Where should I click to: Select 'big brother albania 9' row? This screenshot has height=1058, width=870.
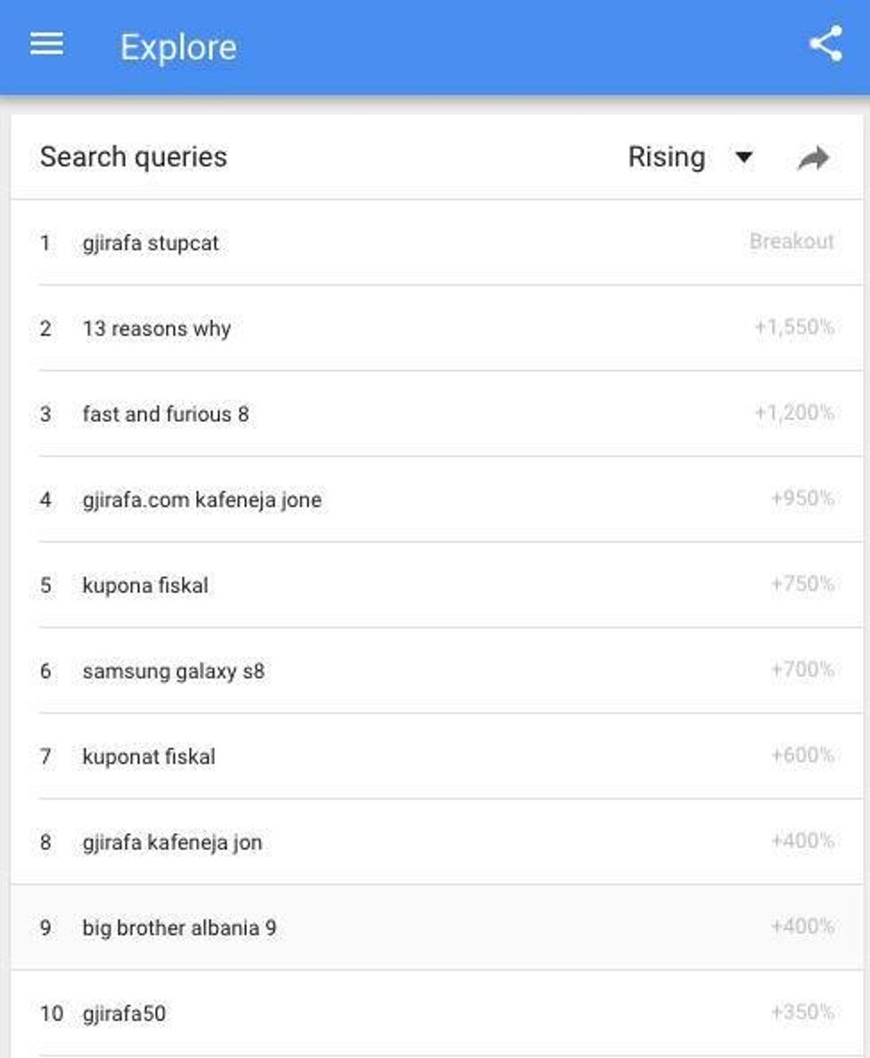click(x=178, y=928)
